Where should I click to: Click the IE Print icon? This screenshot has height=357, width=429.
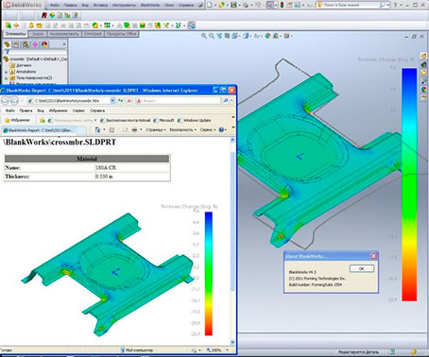(134, 129)
